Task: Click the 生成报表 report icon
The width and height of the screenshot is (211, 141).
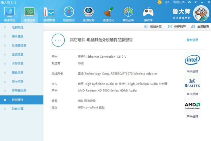Action: 193,26
